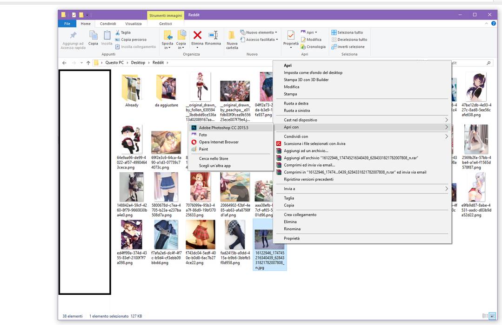502x325 pixels.
Task: Open recent locations dropdown arrow
Action: point(81,63)
